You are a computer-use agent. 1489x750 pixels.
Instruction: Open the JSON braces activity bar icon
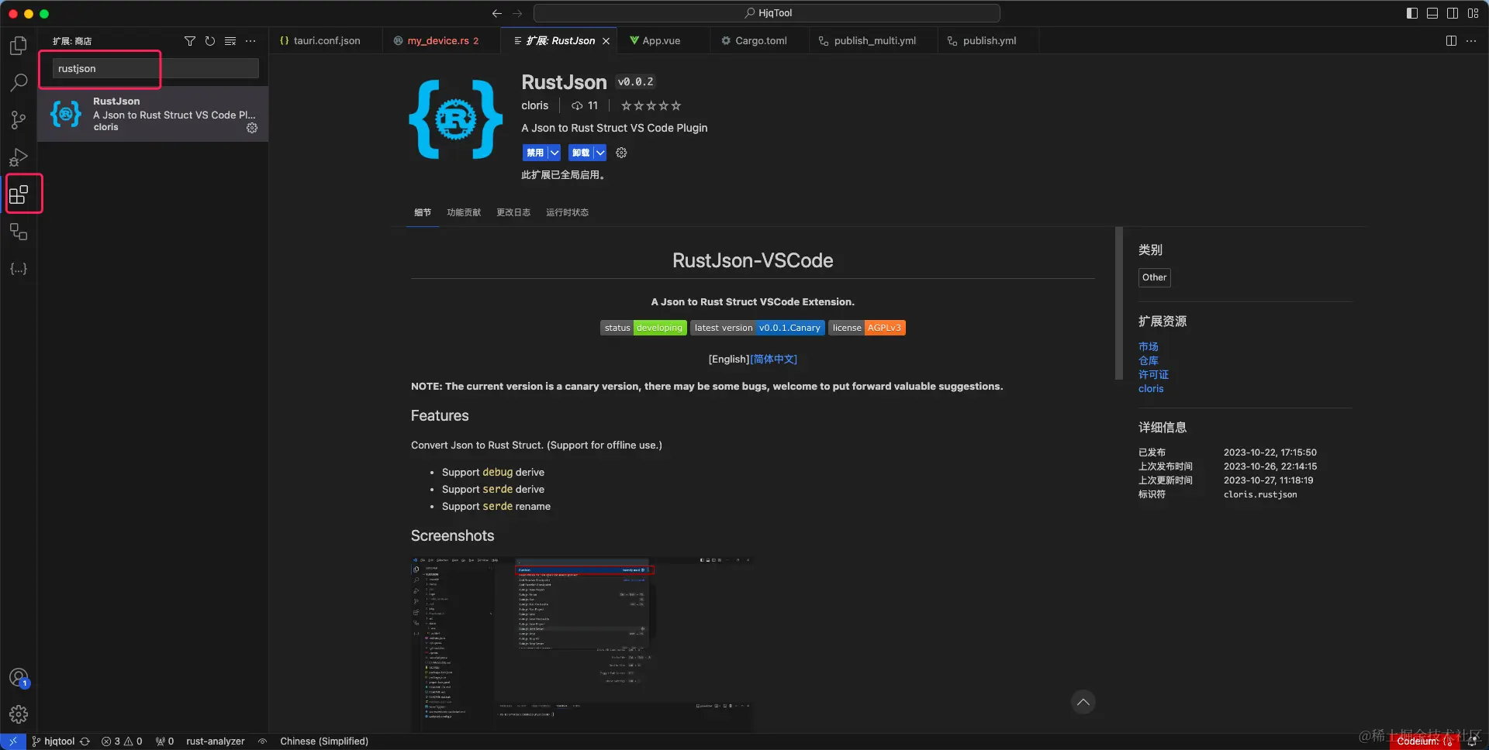(x=19, y=268)
